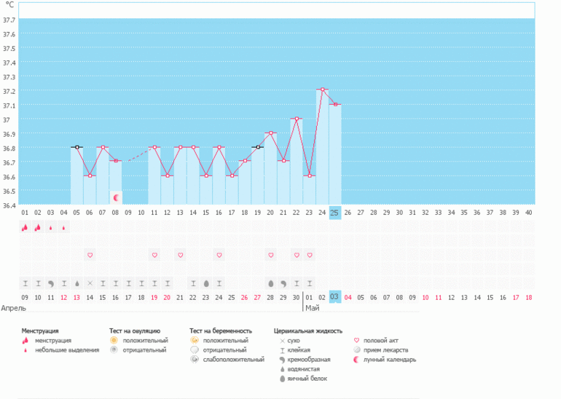Select the light discharge drop under cycle day 04
The height and width of the screenshot is (399, 561).
point(63,228)
